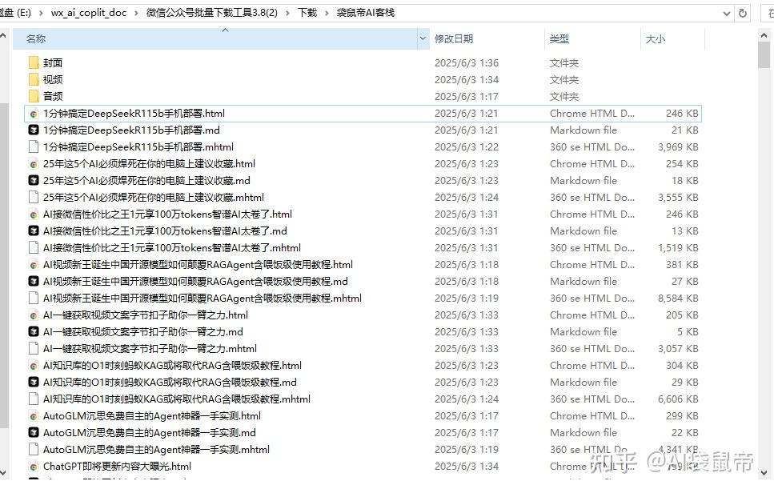Sort files by 类型 column
This screenshot has height=493, width=774.
click(x=559, y=39)
